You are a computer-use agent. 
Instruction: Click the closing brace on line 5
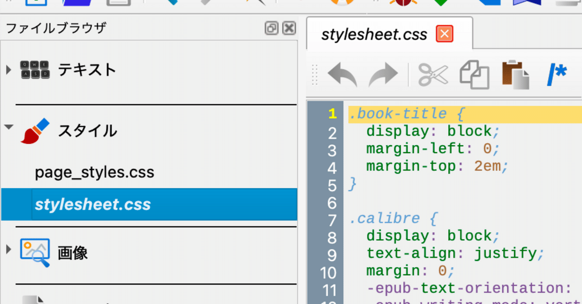[353, 184]
